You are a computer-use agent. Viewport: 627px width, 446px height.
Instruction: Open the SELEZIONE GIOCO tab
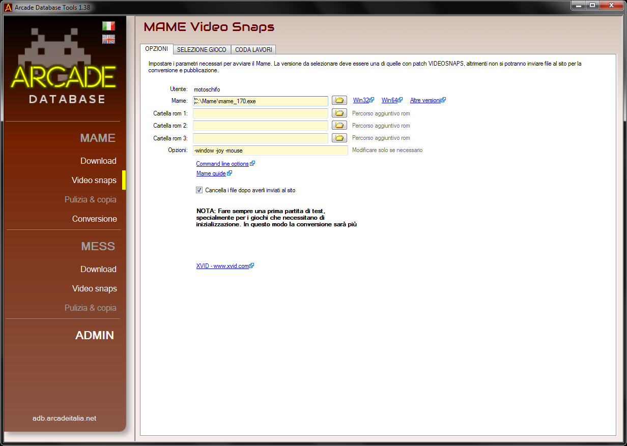click(x=202, y=50)
